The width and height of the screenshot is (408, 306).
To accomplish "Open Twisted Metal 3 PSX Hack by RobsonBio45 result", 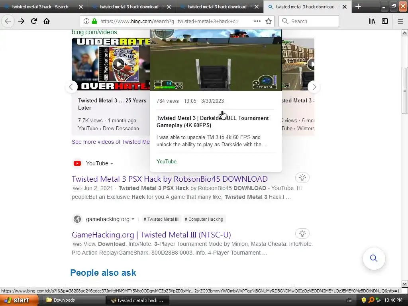I will click(170, 179).
